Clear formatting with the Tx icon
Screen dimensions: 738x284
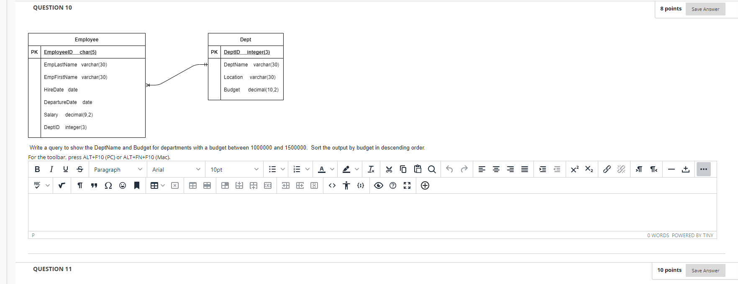click(371, 169)
